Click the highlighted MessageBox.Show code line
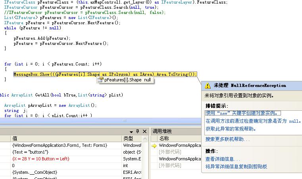 pos(105,74)
